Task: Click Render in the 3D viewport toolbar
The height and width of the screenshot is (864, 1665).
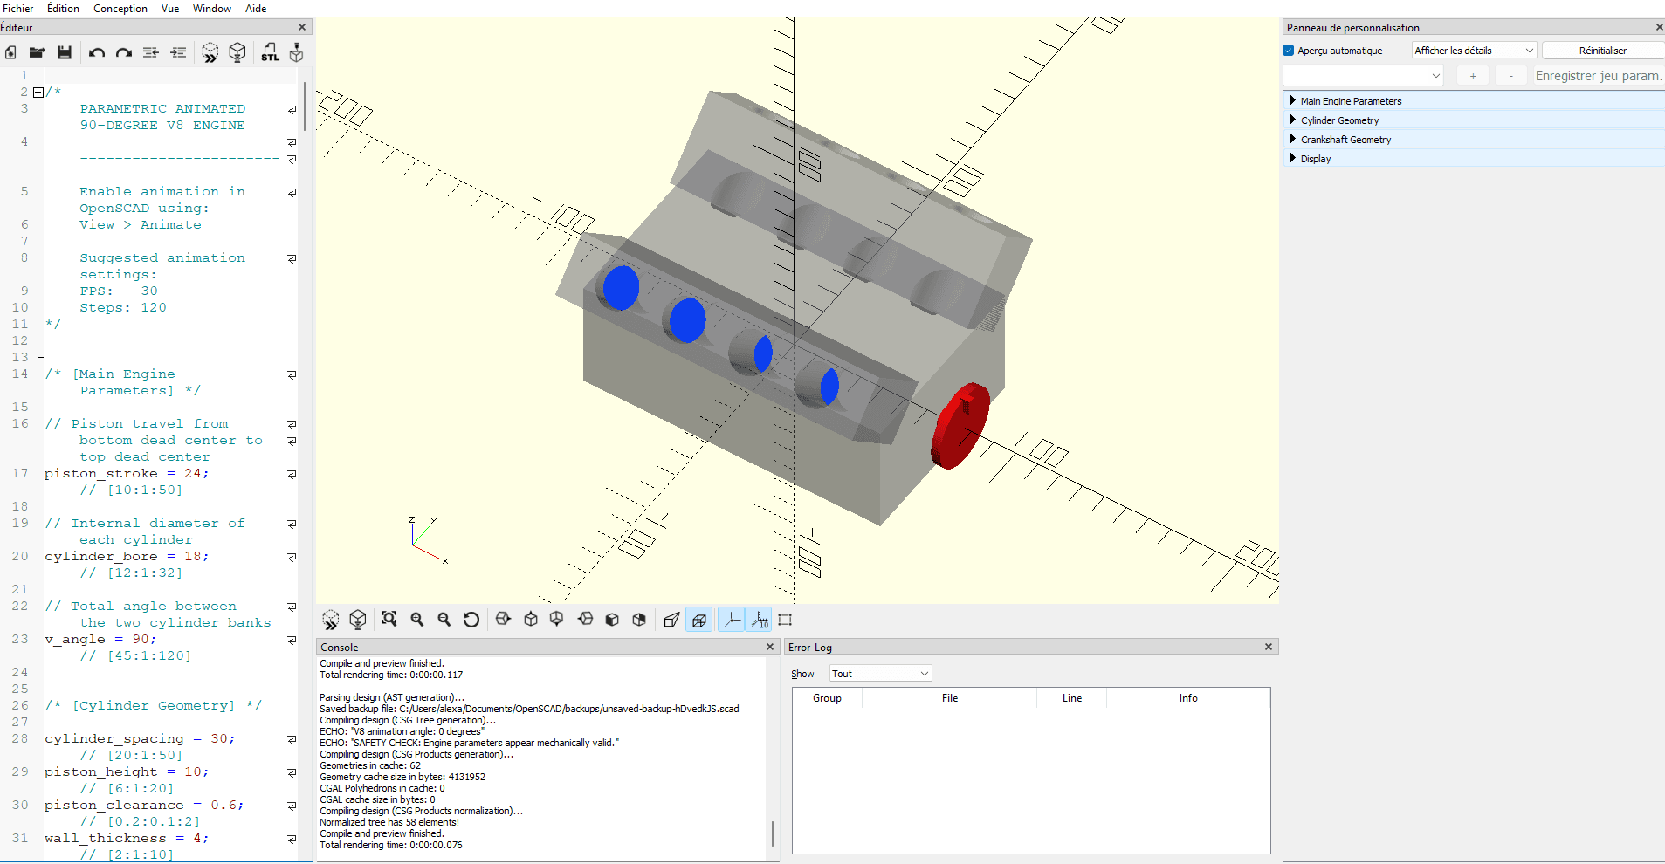Action: click(x=357, y=620)
